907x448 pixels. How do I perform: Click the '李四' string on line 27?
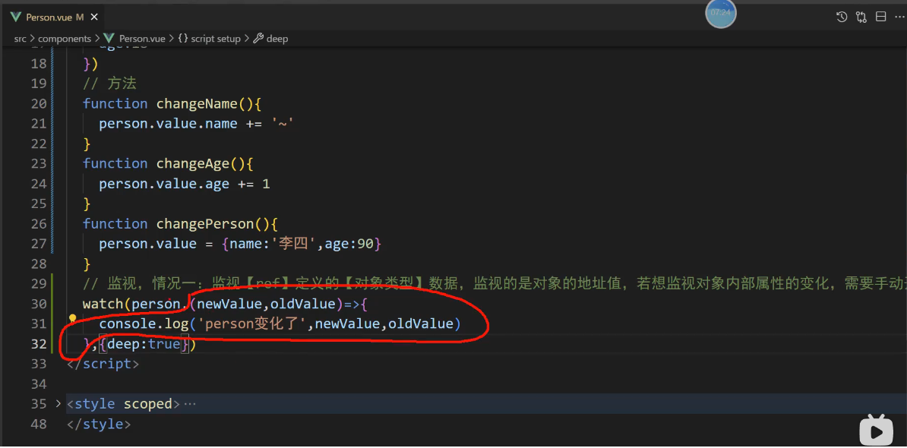(294, 244)
